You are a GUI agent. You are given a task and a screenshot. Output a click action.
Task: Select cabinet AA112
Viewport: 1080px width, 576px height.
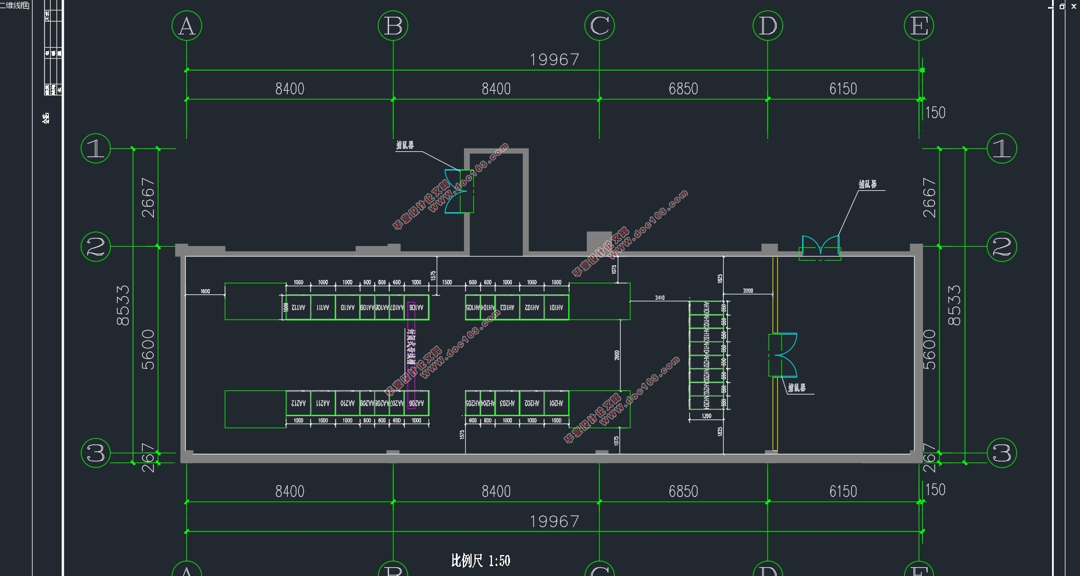[x=298, y=307]
